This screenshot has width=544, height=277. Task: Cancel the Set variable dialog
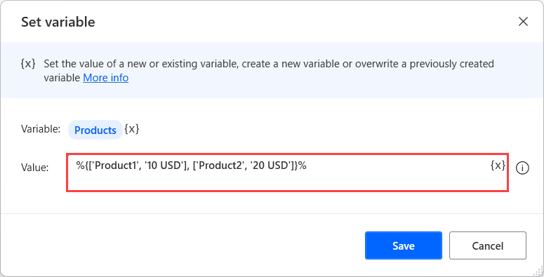point(487,245)
